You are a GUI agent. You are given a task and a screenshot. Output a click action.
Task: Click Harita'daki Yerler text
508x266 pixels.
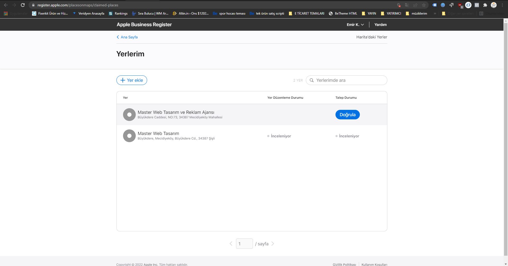click(x=372, y=37)
